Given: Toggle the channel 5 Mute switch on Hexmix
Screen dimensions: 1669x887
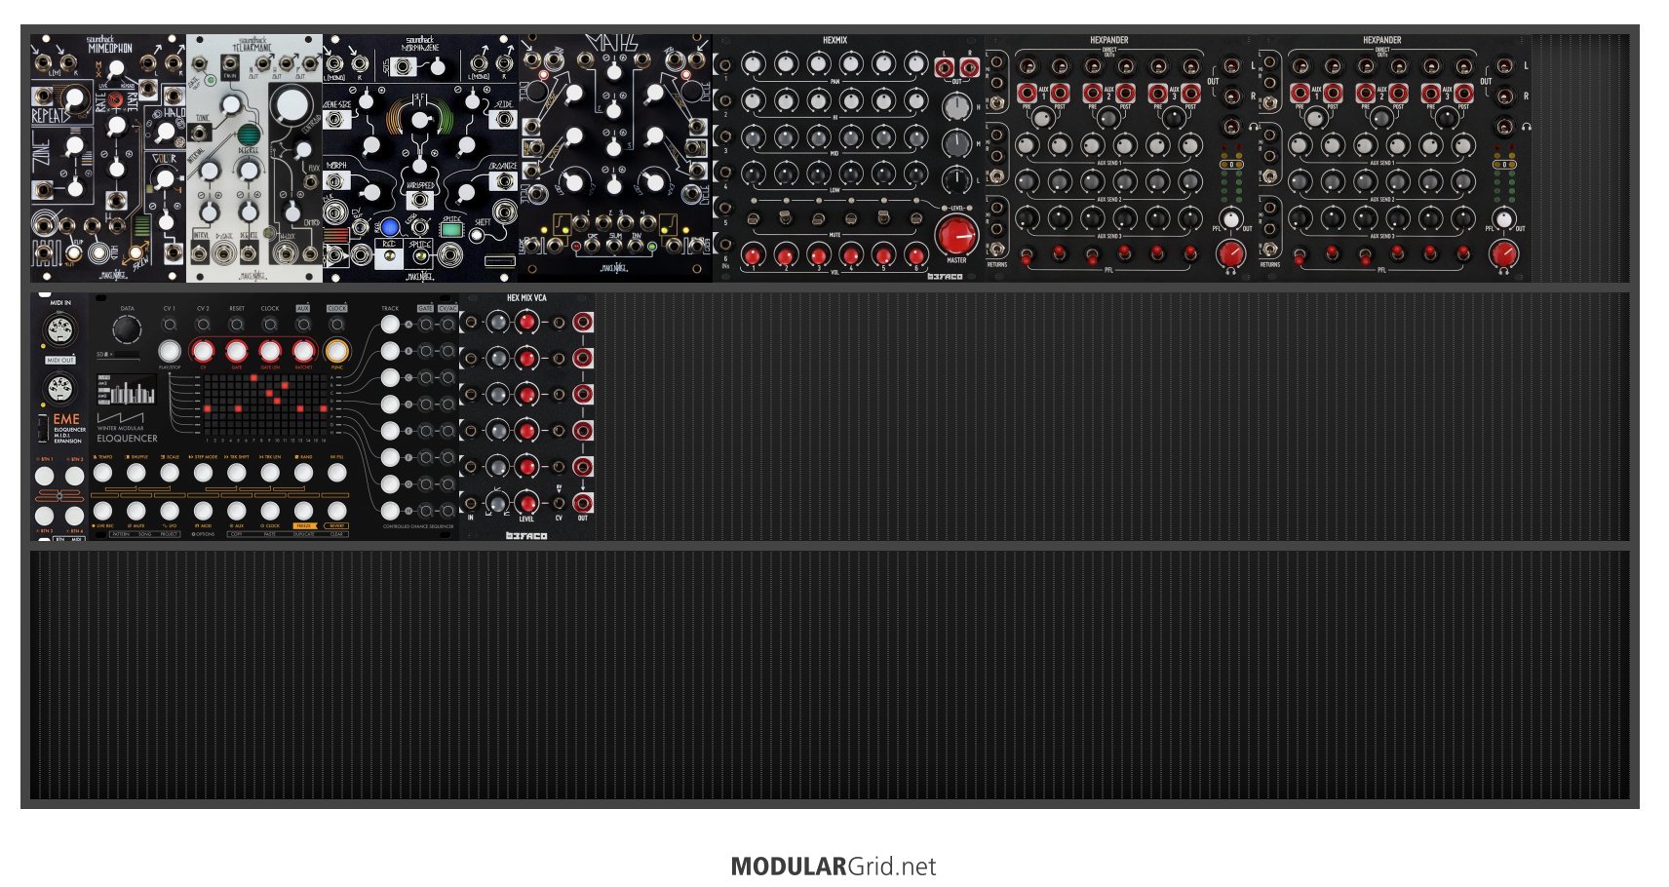Looking at the screenshot, I should point(883,216).
